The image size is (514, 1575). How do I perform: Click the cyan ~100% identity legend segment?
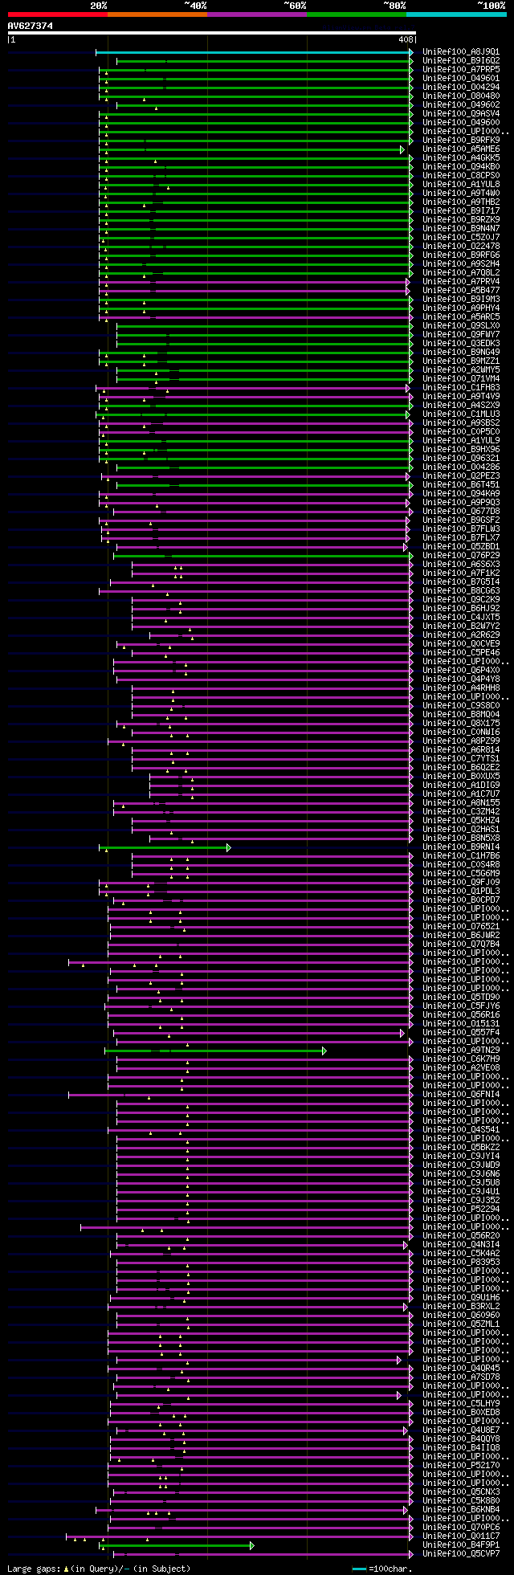coord(456,14)
